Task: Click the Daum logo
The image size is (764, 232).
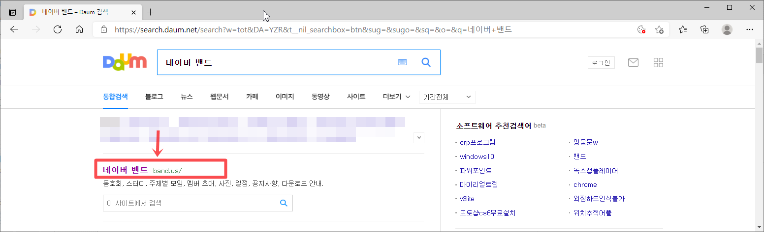Action: point(125,62)
